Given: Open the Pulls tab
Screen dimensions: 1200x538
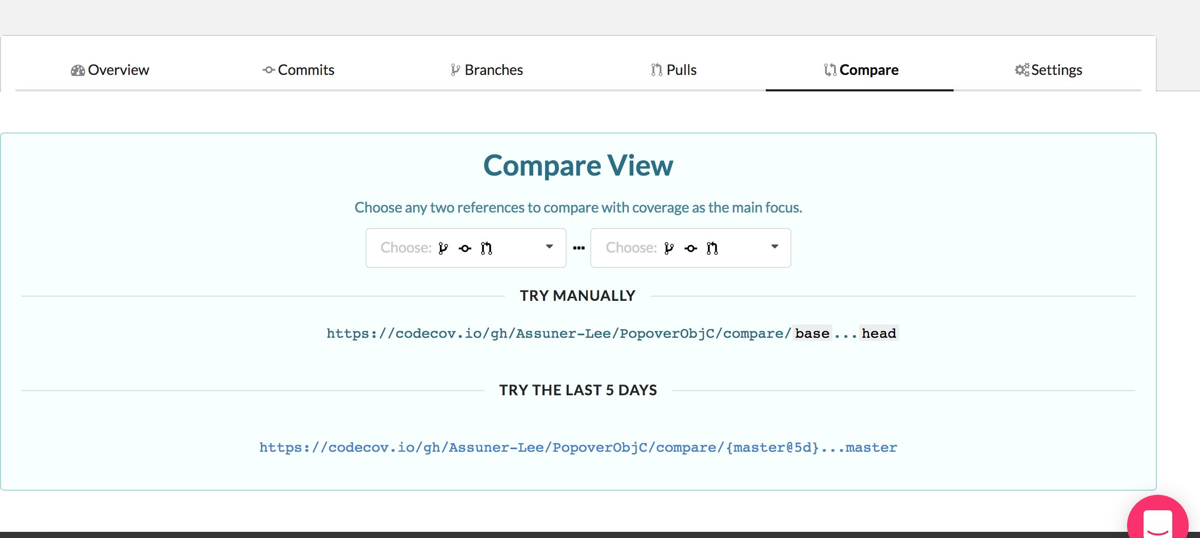Looking at the screenshot, I should 673,70.
